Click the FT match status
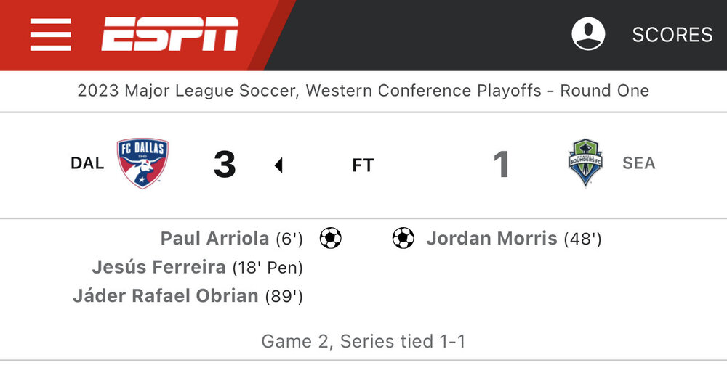The image size is (727, 365). pos(363,165)
